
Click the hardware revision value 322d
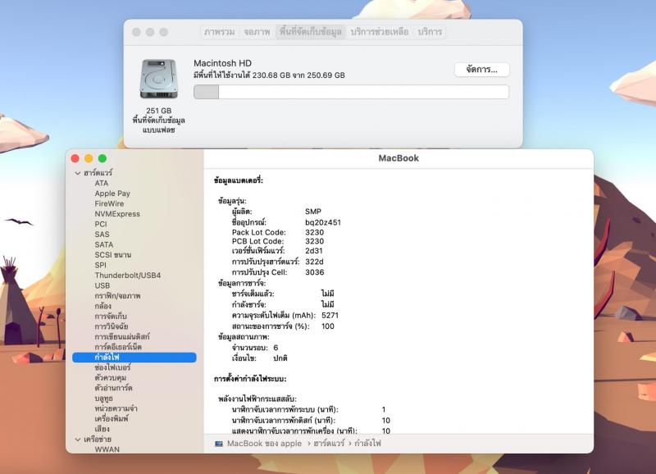[314, 262]
